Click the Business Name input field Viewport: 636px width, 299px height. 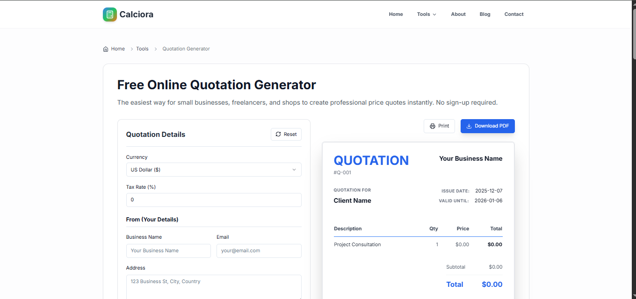pos(168,251)
